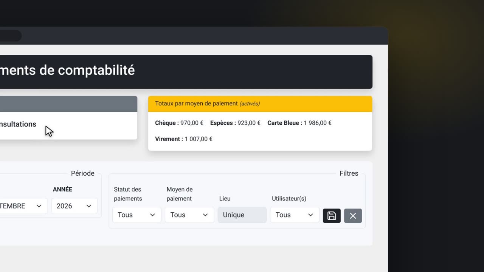
Task: Open the Moyen de paiement dropdown
Action: (x=189, y=215)
